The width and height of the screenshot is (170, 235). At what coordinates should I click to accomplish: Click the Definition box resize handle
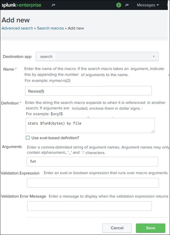pyautogui.click(x=153, y=131)
